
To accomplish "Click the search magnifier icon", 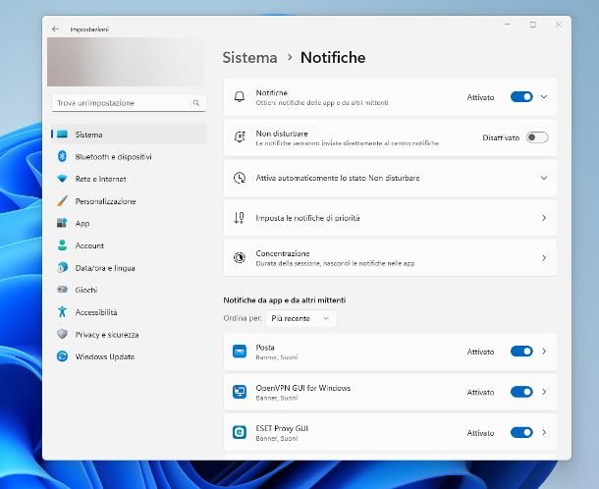I will coord(196,103).
